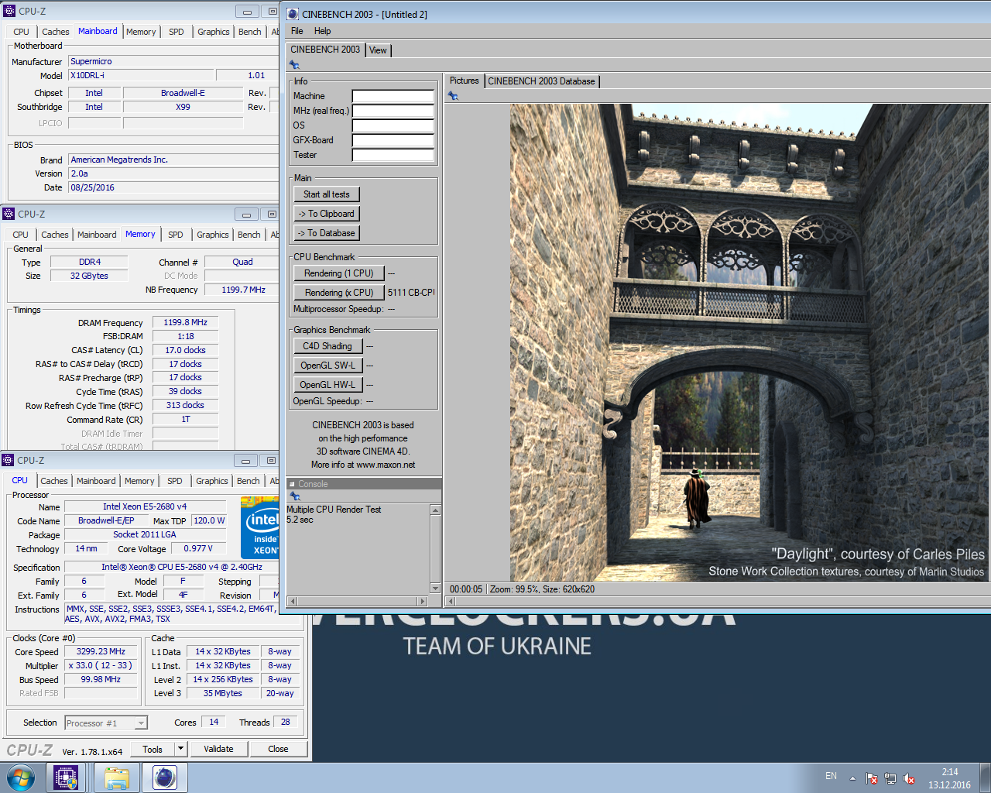This screenshot has height=793, width=991.
Task: Click the To Clipboard button
Action: 327,214
